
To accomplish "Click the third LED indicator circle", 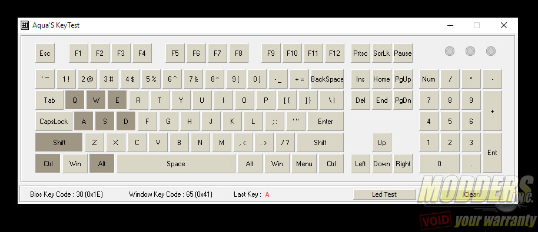I will (491, 51).
